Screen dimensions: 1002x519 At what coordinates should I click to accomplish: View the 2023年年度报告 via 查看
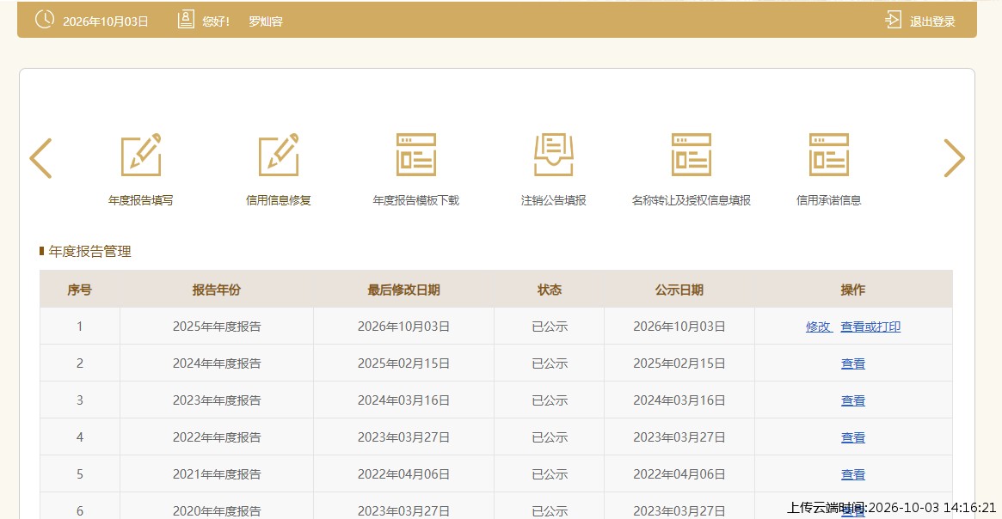coord(853,401)
